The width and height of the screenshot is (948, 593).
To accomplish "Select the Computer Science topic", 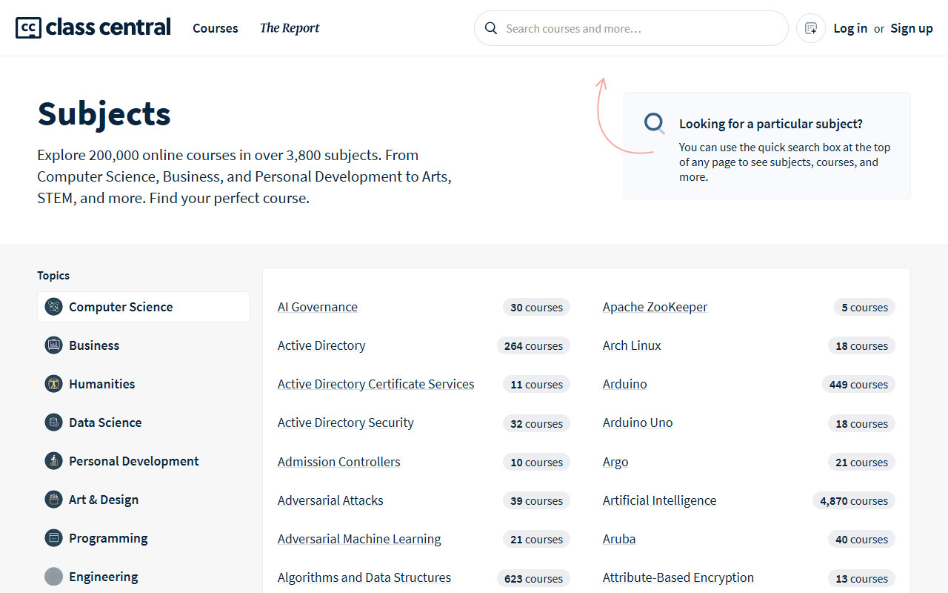I will 144,307.
